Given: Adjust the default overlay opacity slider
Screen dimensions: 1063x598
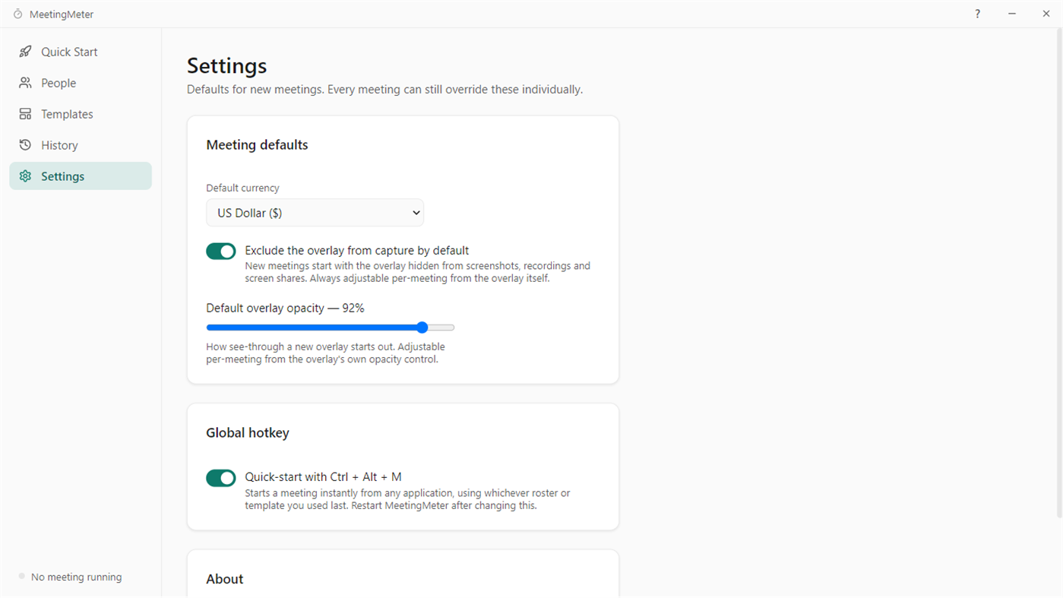Looking at the screenshot, I should 331,327.
